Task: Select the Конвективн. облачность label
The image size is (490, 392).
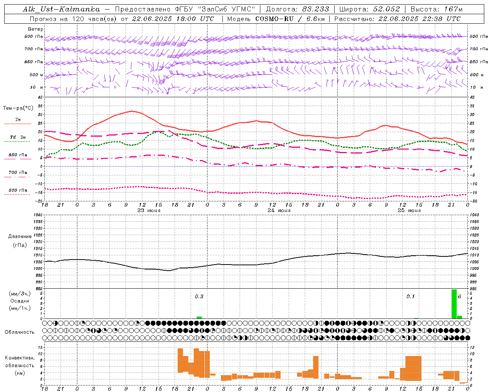Action: click(20, 361)
